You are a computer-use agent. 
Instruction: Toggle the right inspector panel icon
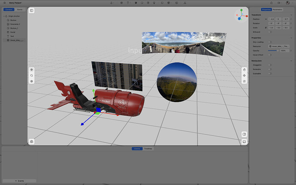(x=244, y=134)
